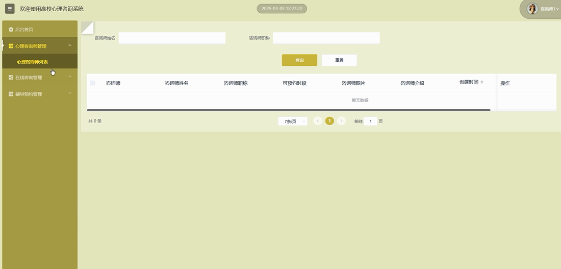Click the hamburger menu toggle icon
Viewport: 561px width, 269px height.
[x=10, y=9]
